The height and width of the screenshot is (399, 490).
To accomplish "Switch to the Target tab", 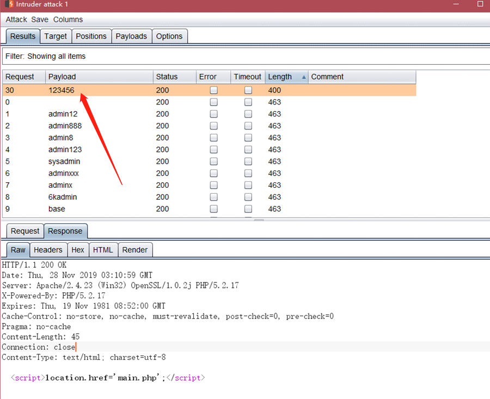I will pos(56,36).
